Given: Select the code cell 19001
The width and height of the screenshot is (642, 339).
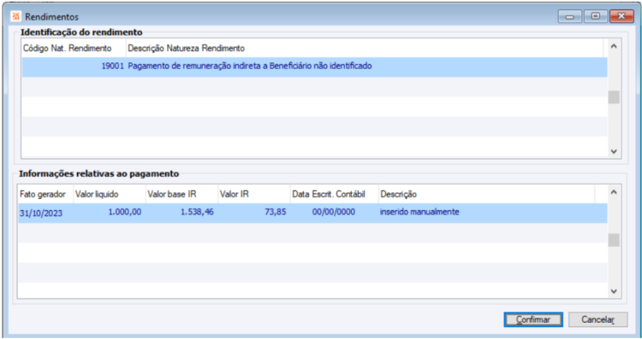Looking at the screenshot, I should (74, 66).
